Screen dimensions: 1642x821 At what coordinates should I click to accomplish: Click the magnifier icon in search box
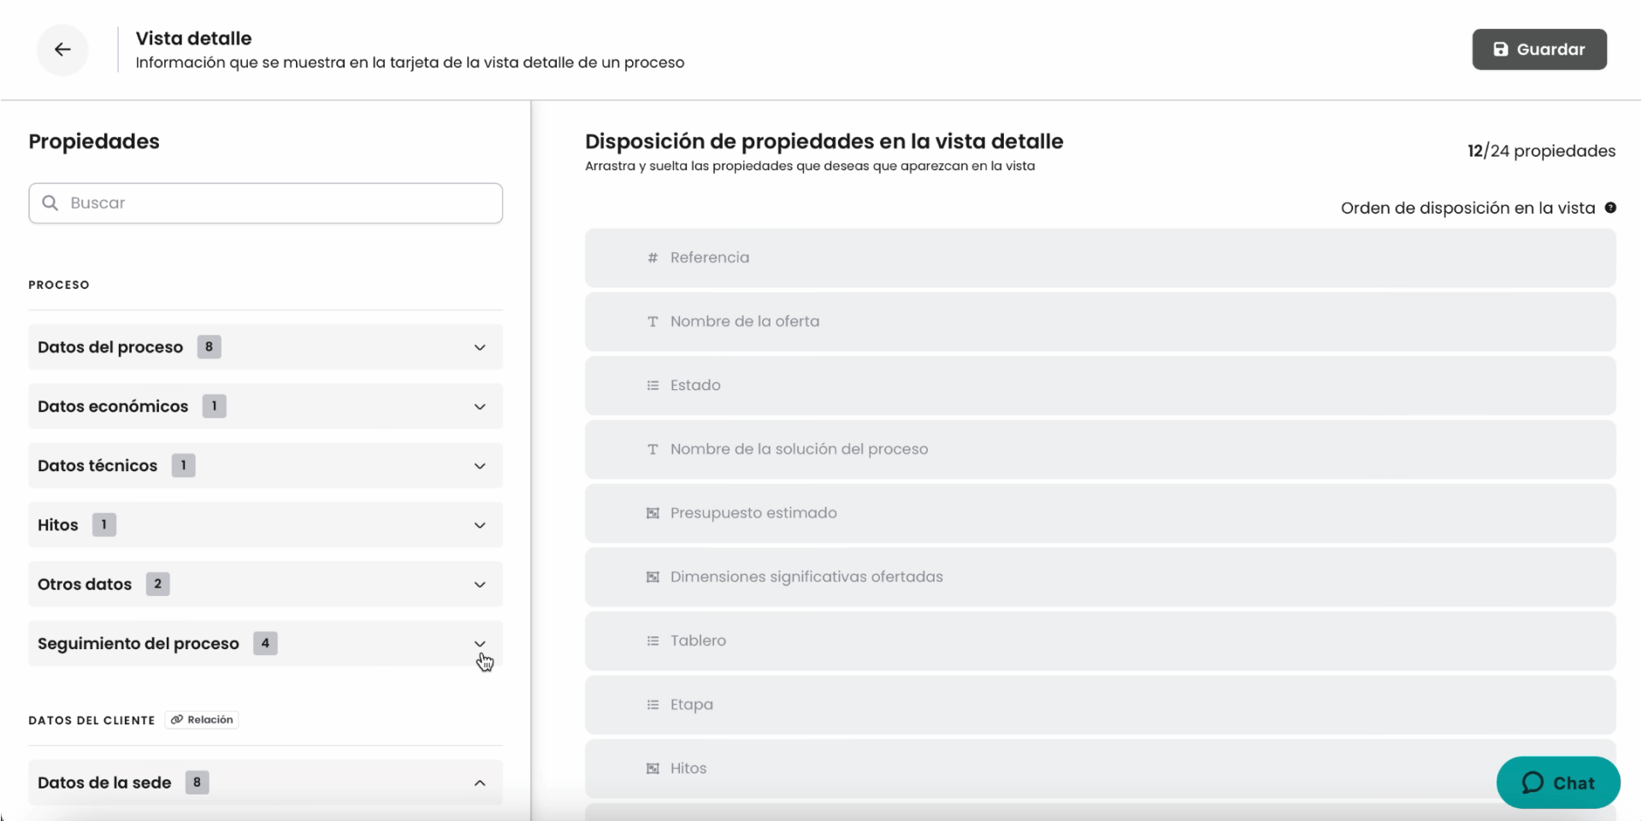tap(50, 203)
